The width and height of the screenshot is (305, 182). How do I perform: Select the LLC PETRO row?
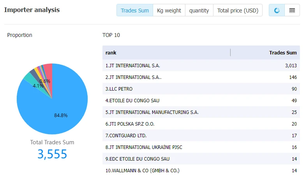[x=201, y=89]
